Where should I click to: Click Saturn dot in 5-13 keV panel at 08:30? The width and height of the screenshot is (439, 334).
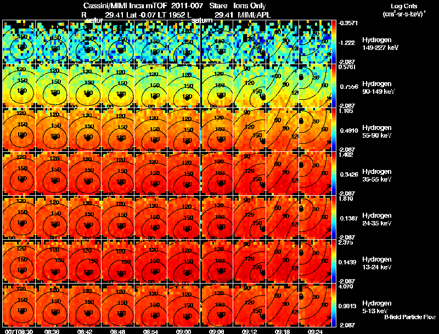click(x=22, y=313)
